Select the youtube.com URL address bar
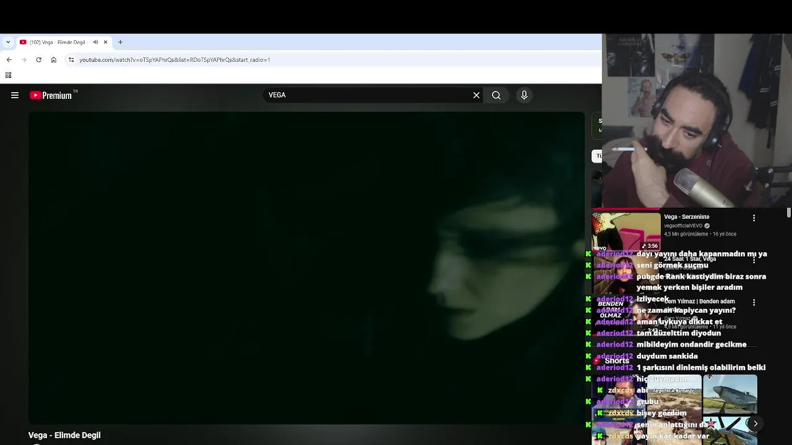The height and width of the screenshot is (445, 792). [174, 60]
